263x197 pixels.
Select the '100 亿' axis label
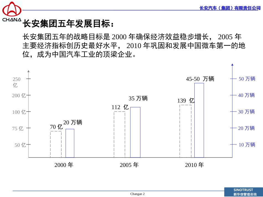[19, 112]
